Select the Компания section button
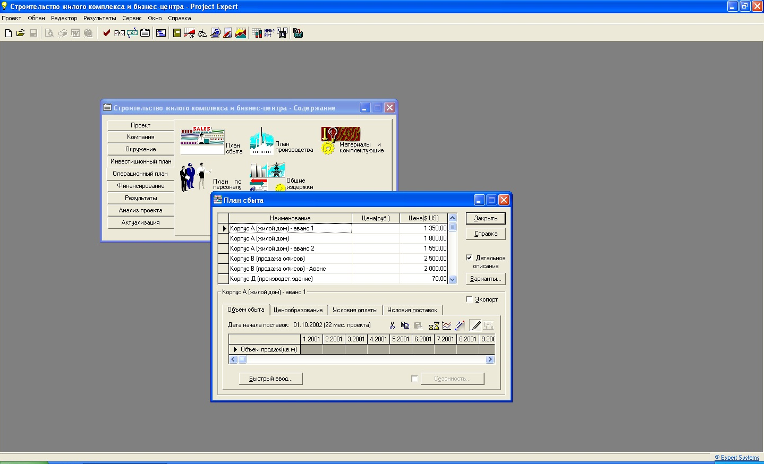This screenshot has width=764, height=464. click(x=141, y=137)
